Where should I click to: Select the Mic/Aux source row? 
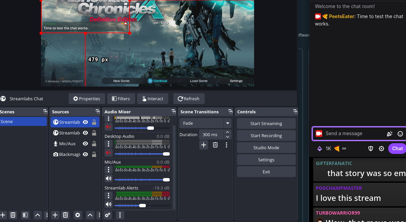tap(75, 144)
